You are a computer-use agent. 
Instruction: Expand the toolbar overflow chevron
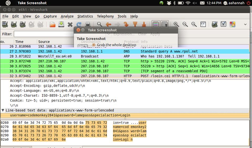(x=245, y=24)
